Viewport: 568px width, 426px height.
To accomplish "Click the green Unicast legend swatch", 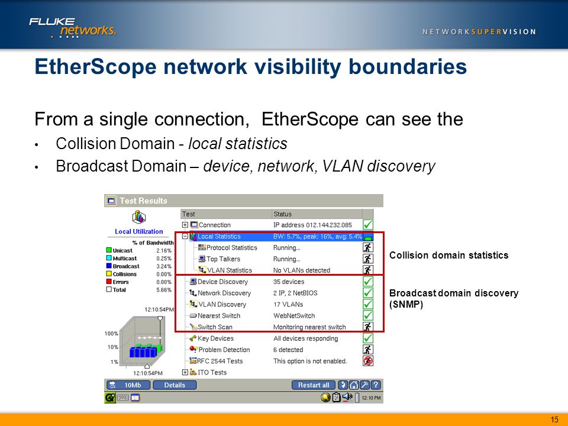I will [109, 250].
